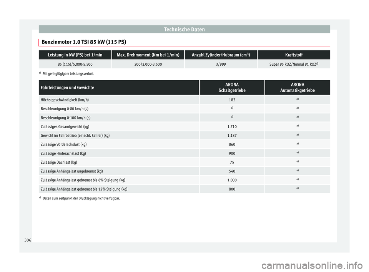Screen dimensions: 369x272
Task: Select the rear axle load value "900"
Action: click(232, 153)
